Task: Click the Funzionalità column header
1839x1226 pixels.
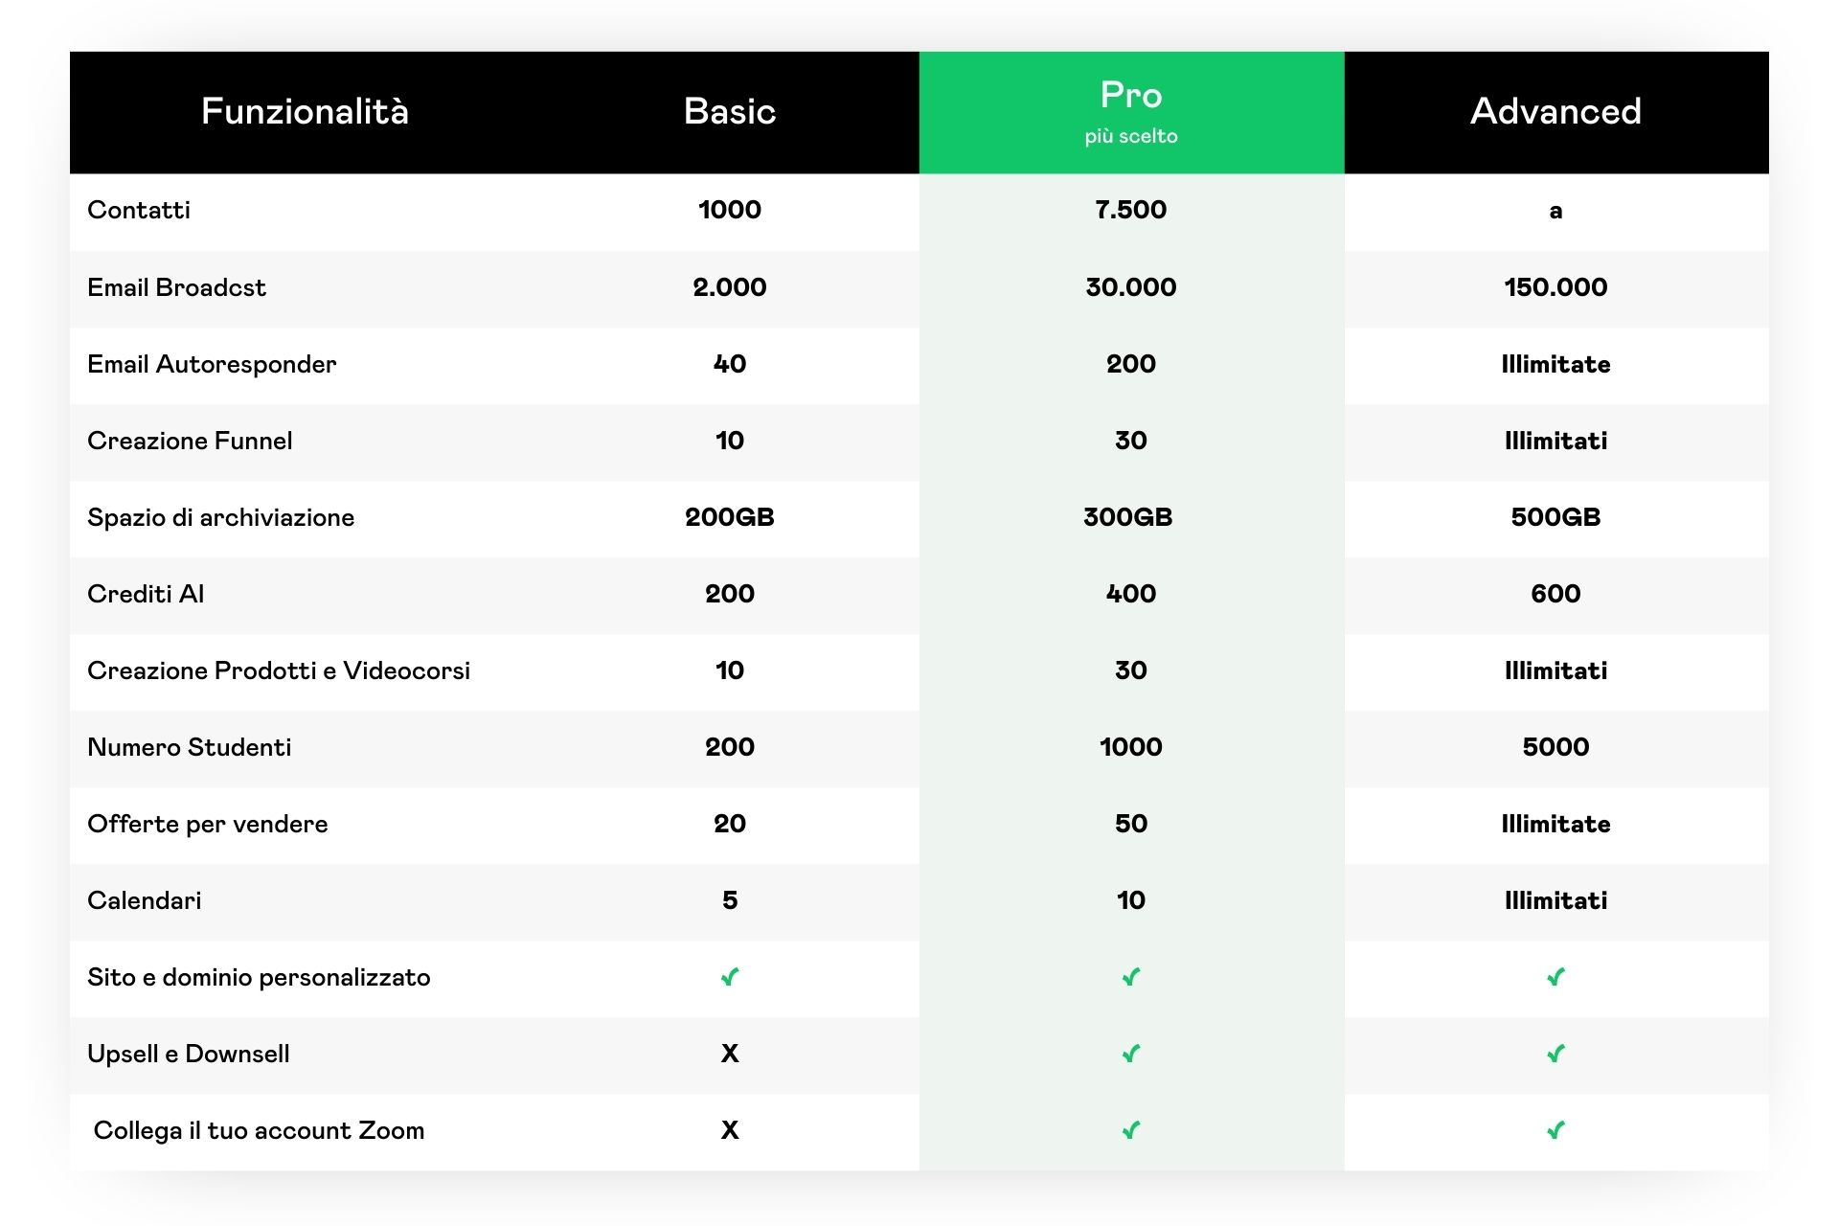Action: [x=305, y=111]
